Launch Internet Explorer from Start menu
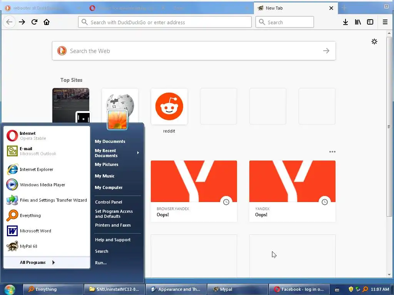This screenshot has width=394, height=295. point(47,169)
